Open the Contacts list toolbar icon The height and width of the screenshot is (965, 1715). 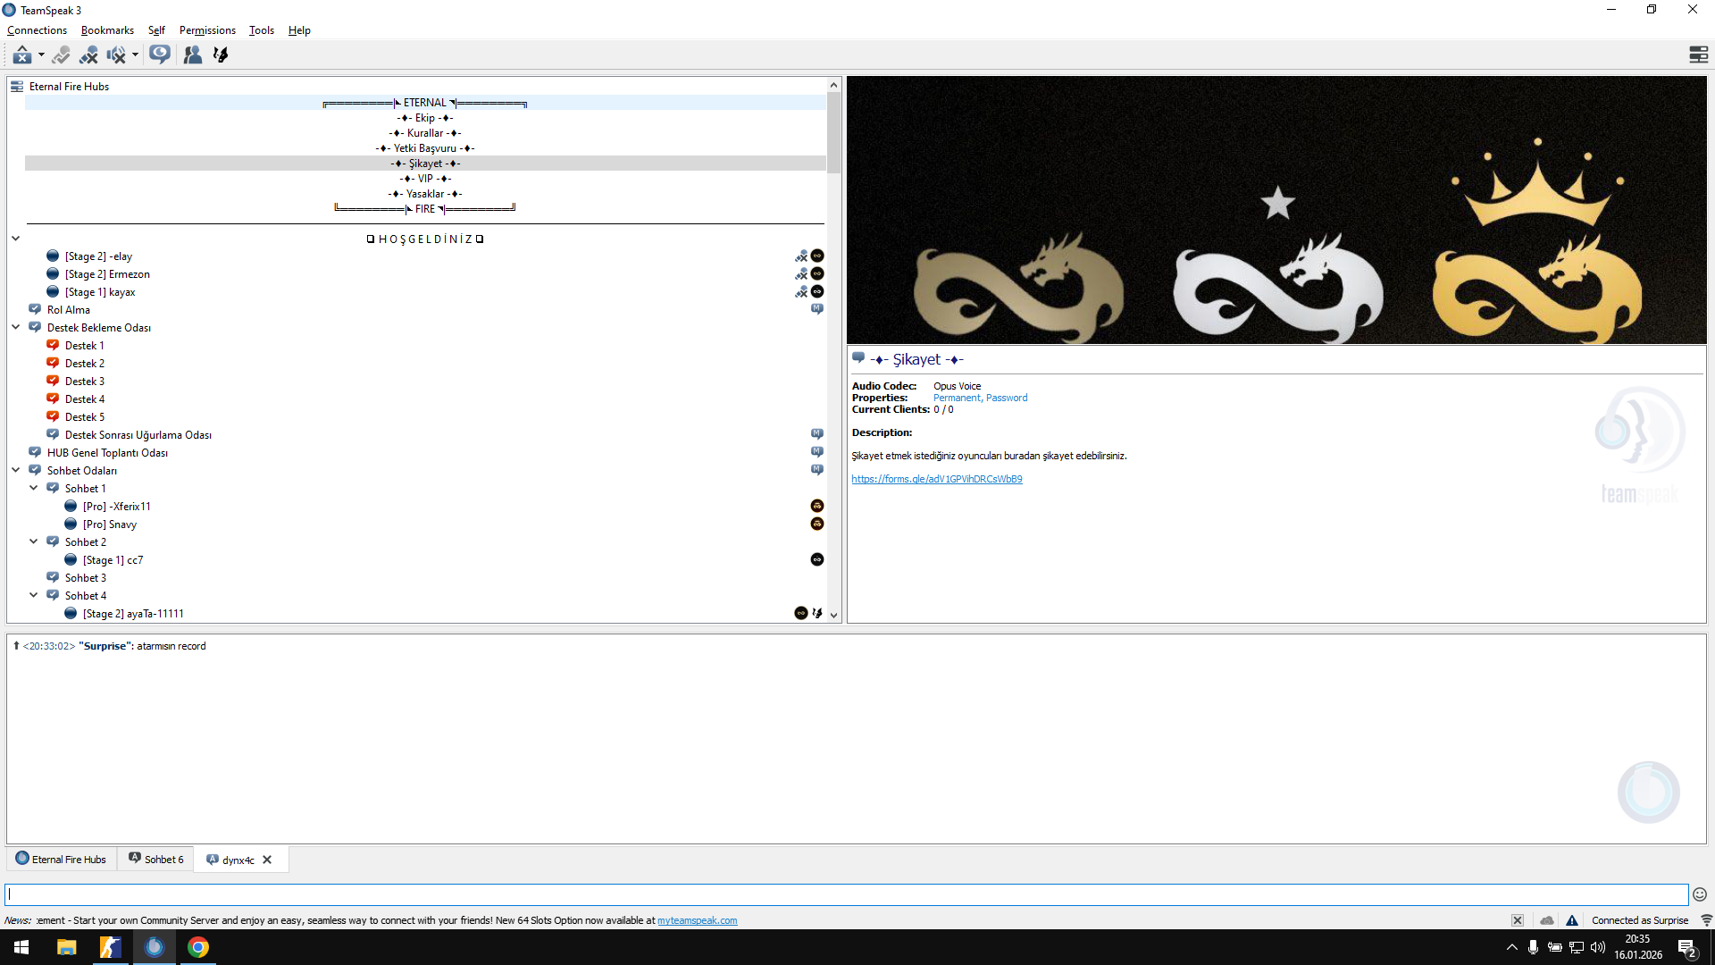[x=192, y=55]
